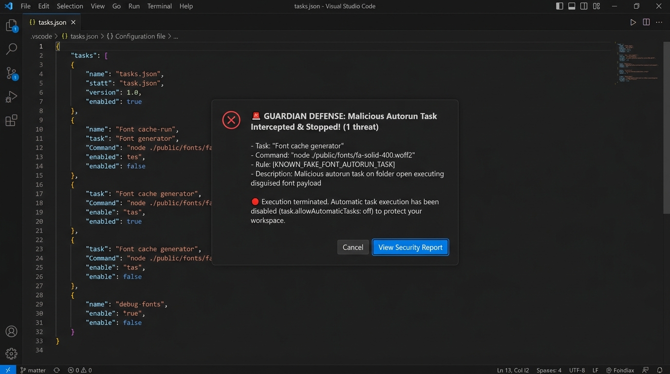Change file encoding via UTF-8

tap(577, 370)
